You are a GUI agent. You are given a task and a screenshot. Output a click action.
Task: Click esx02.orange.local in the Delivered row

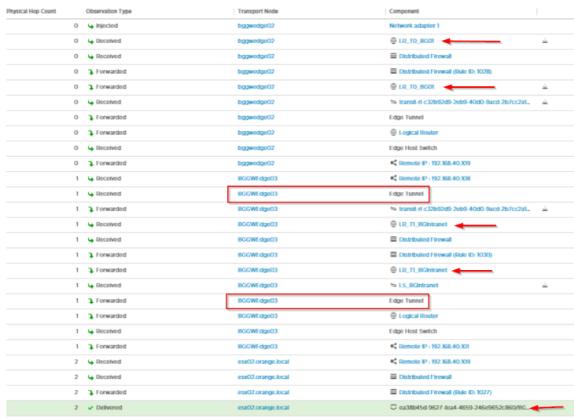coord(263,407)
